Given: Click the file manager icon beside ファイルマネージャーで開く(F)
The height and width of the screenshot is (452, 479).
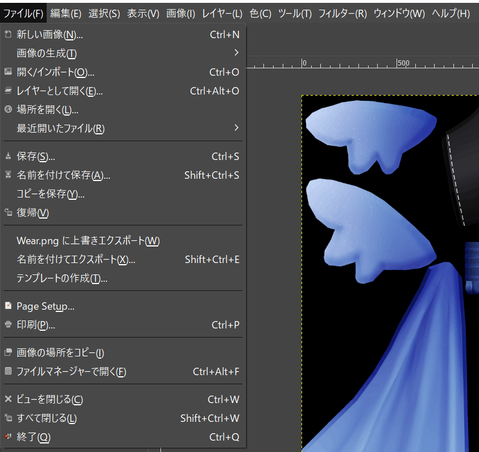Looking at the screenshot, I should click(8, 371).
